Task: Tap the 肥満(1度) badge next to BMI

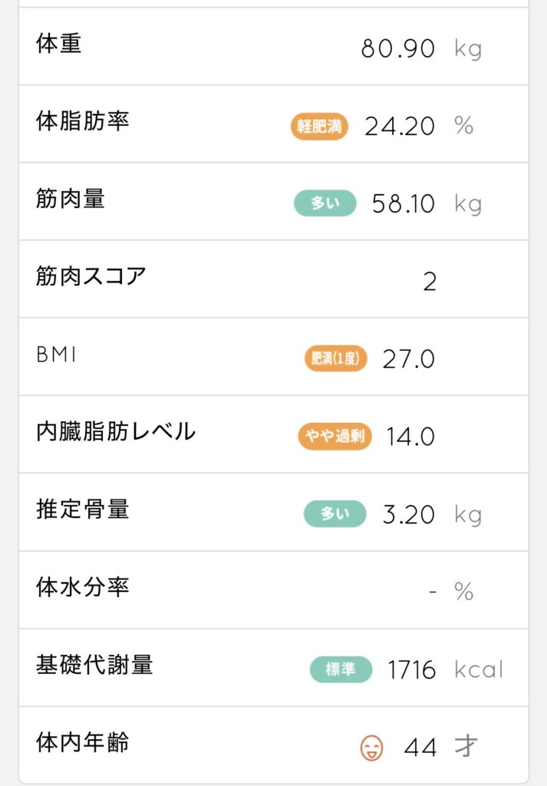Action: 336,358
